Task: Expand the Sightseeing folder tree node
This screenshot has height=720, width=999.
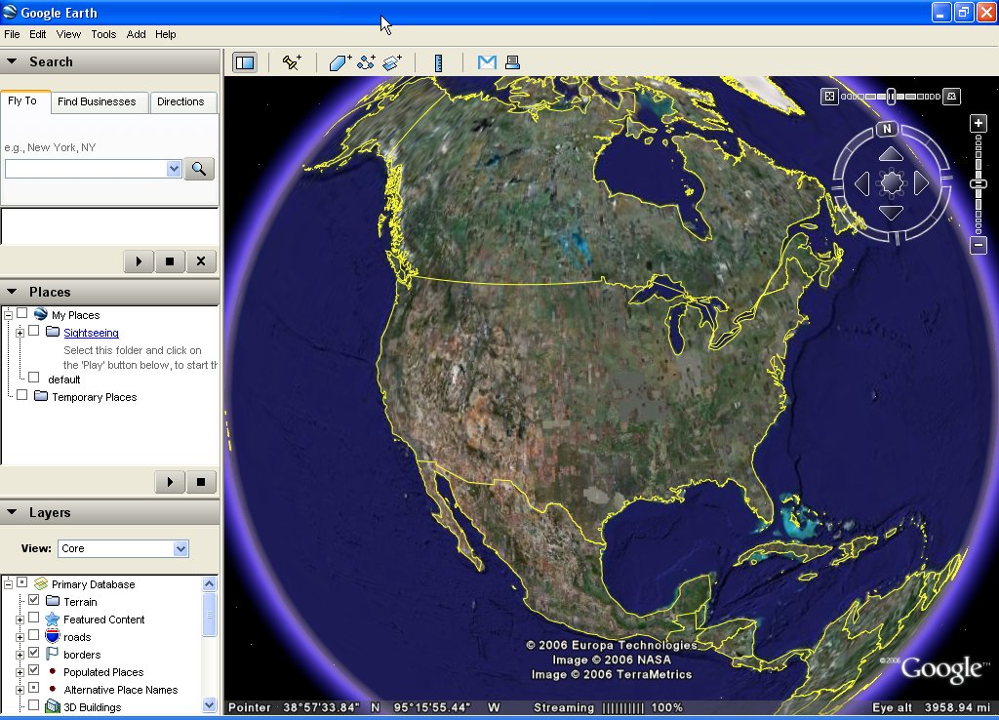Action: pos(20,333)
